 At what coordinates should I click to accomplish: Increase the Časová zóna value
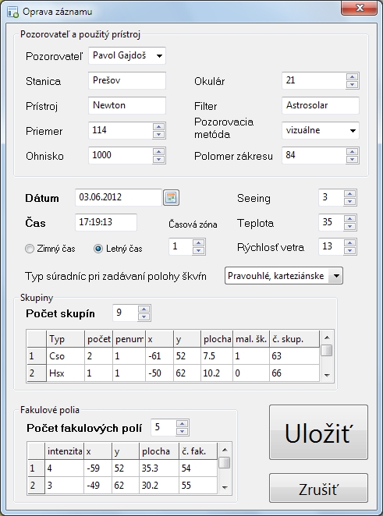198,243
